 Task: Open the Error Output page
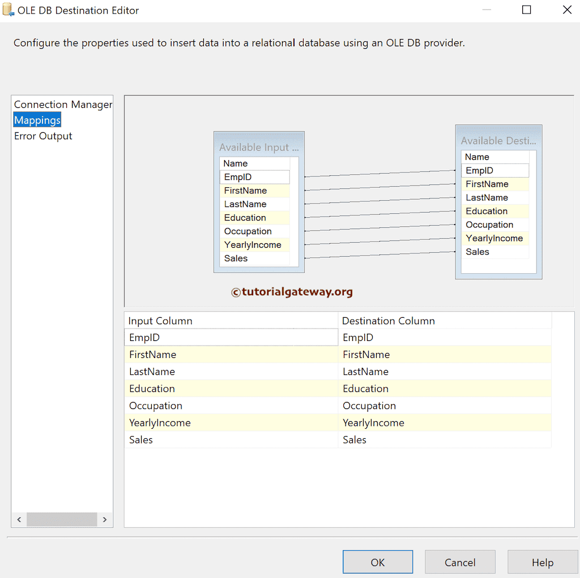[x=43, y=136]
